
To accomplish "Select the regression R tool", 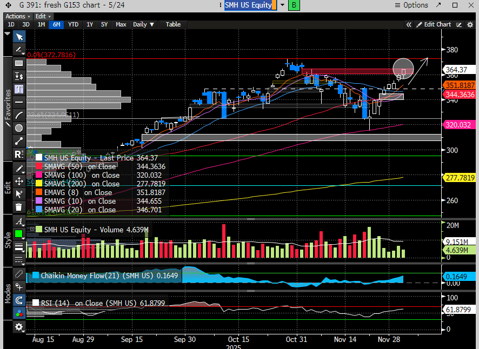I will pyautogui.click(x=19, y=154).
